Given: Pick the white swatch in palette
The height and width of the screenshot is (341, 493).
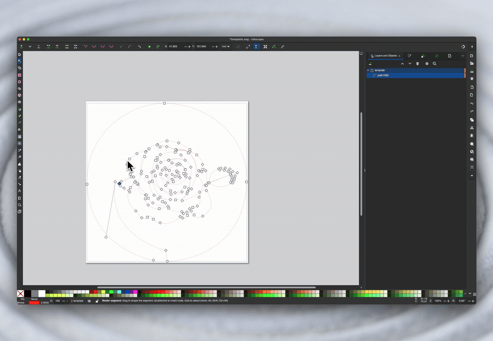Looking at the screenshot, I should (x=42, y=294).
